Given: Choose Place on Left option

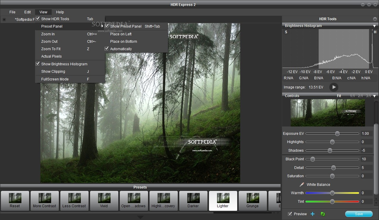Looking at the screenshot, I should point(136,34).
